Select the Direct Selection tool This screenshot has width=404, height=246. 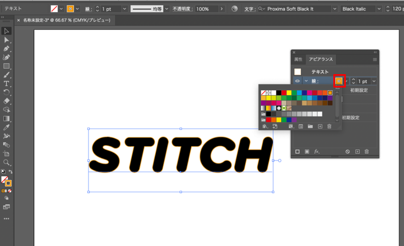coord(6,40)
